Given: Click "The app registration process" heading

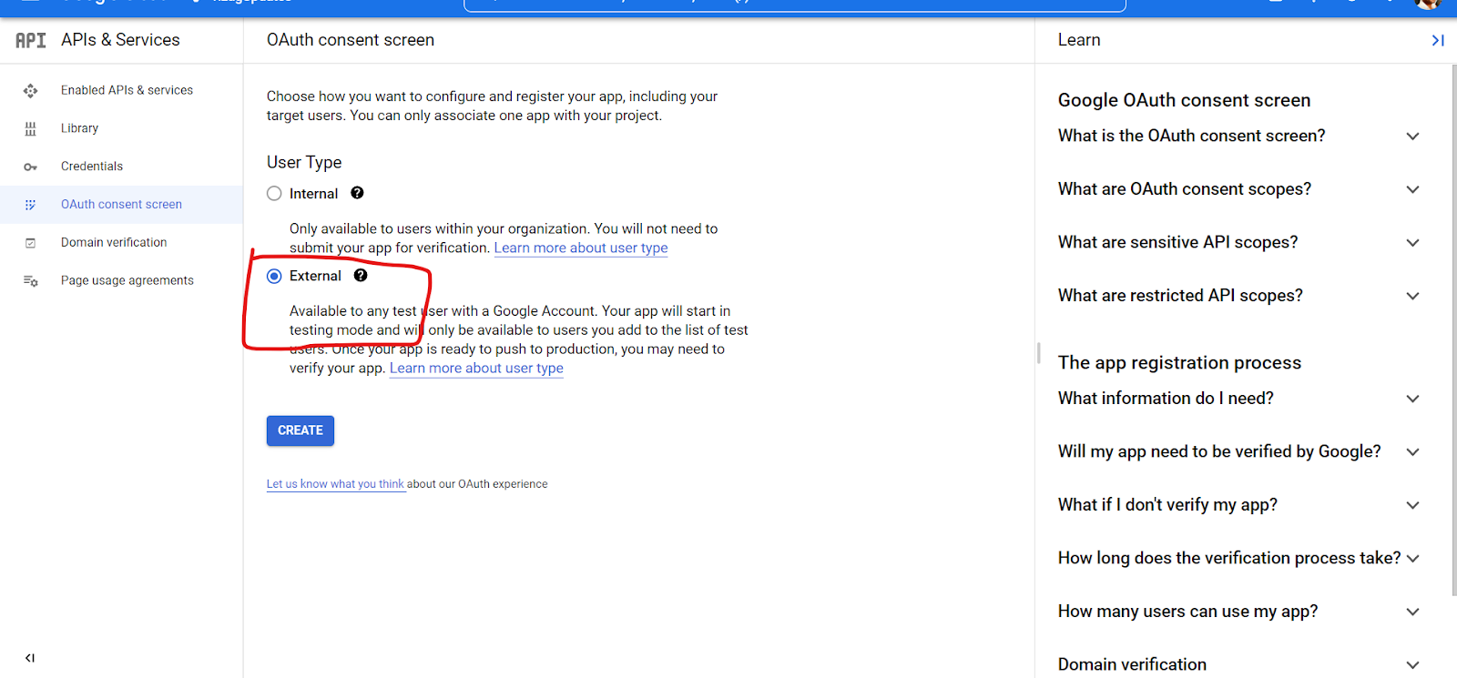Looking at the screenshot, I should [x=1179, y=362].
